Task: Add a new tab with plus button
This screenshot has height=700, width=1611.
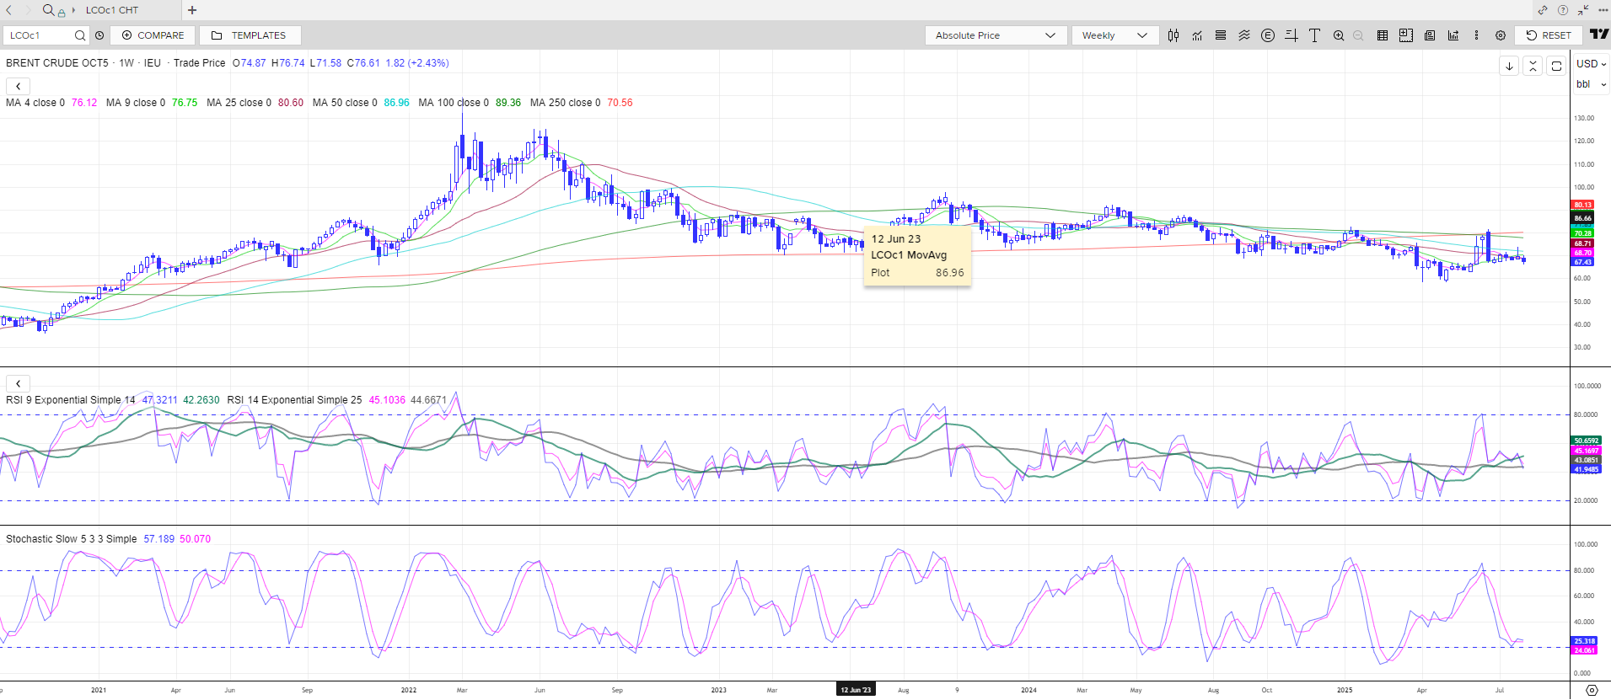Action: 192,10
